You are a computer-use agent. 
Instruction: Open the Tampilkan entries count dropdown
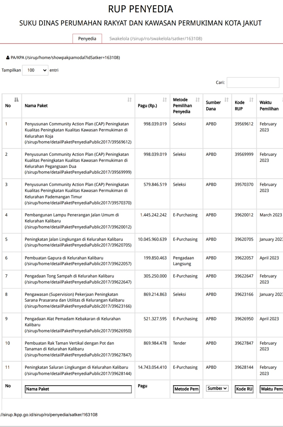tap(35, 70)
